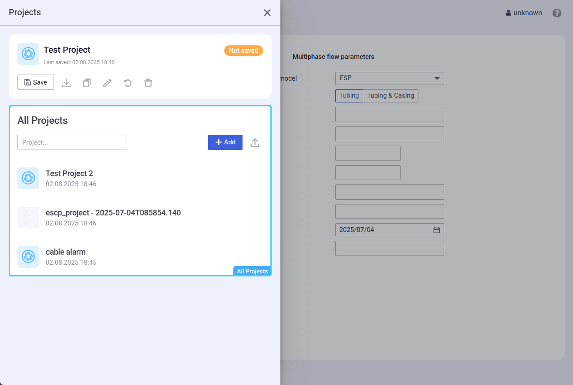Click the upload import project icon
The height and width of the screenshot is (385, 573).
click(255, 143)
